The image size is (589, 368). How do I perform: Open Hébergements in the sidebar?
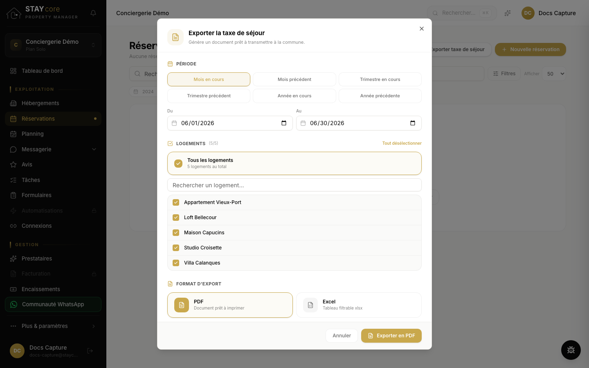[x=53, y=103]
